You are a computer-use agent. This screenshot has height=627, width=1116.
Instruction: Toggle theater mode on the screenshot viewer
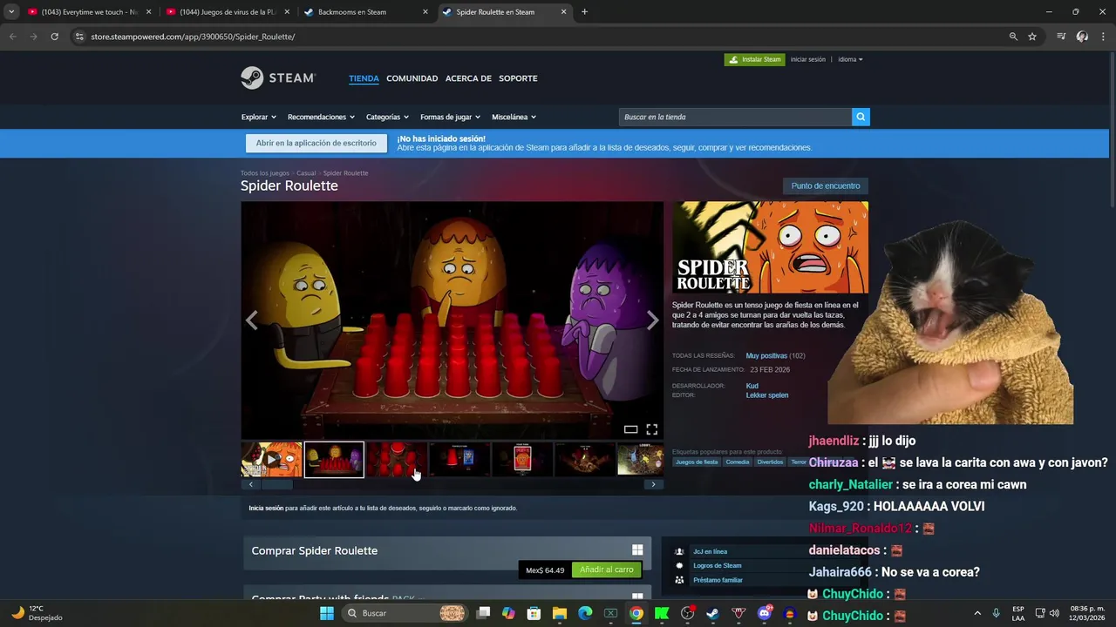[x=630, y=429]
